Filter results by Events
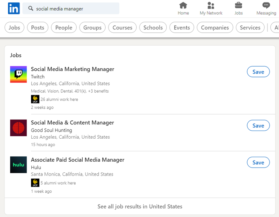The width and height of the screenshot is (279, 217). [182, 28]
